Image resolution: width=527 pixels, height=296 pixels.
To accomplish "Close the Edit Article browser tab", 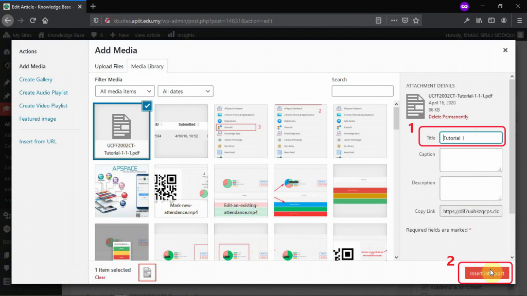I will [x=80, y=7].
